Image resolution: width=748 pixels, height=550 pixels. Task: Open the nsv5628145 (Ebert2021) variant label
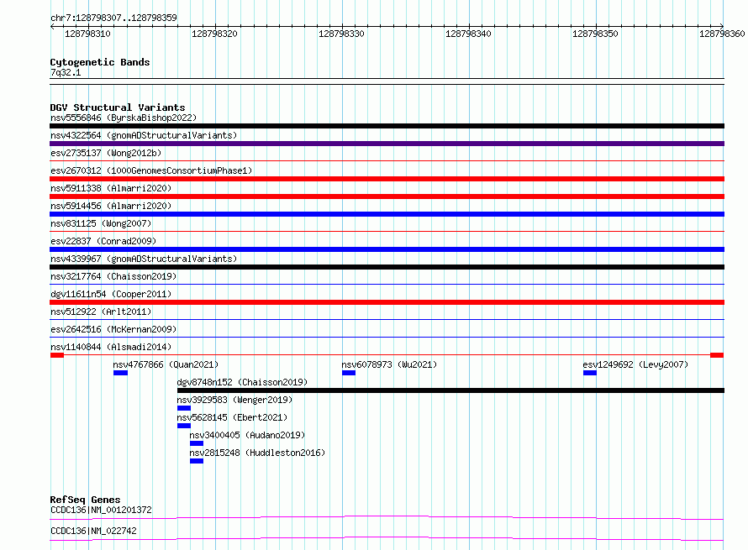(x=232, y=417)
